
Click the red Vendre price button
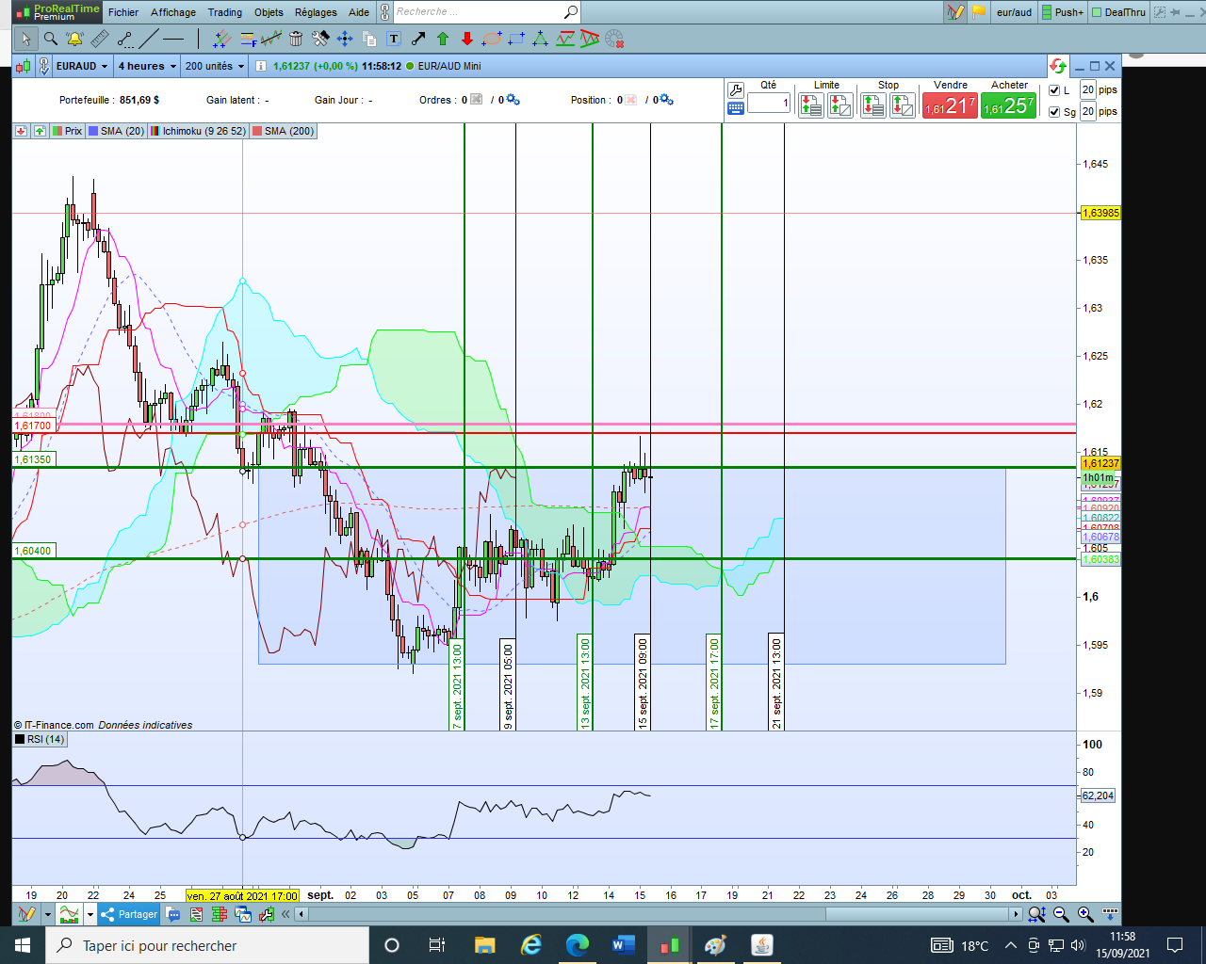(x=950, y=106)
